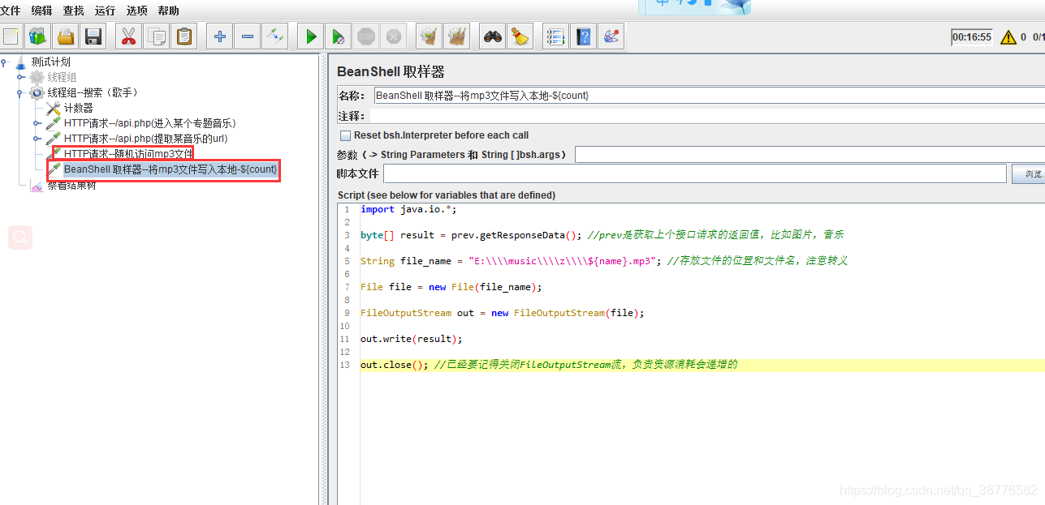Click the out.write(result); line
The height and width of the screenshot is (505, 1045).
pos(411,339)
